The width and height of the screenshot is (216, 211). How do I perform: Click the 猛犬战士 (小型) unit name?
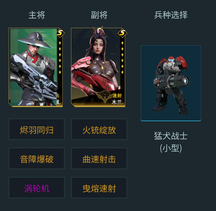[171, 142]
